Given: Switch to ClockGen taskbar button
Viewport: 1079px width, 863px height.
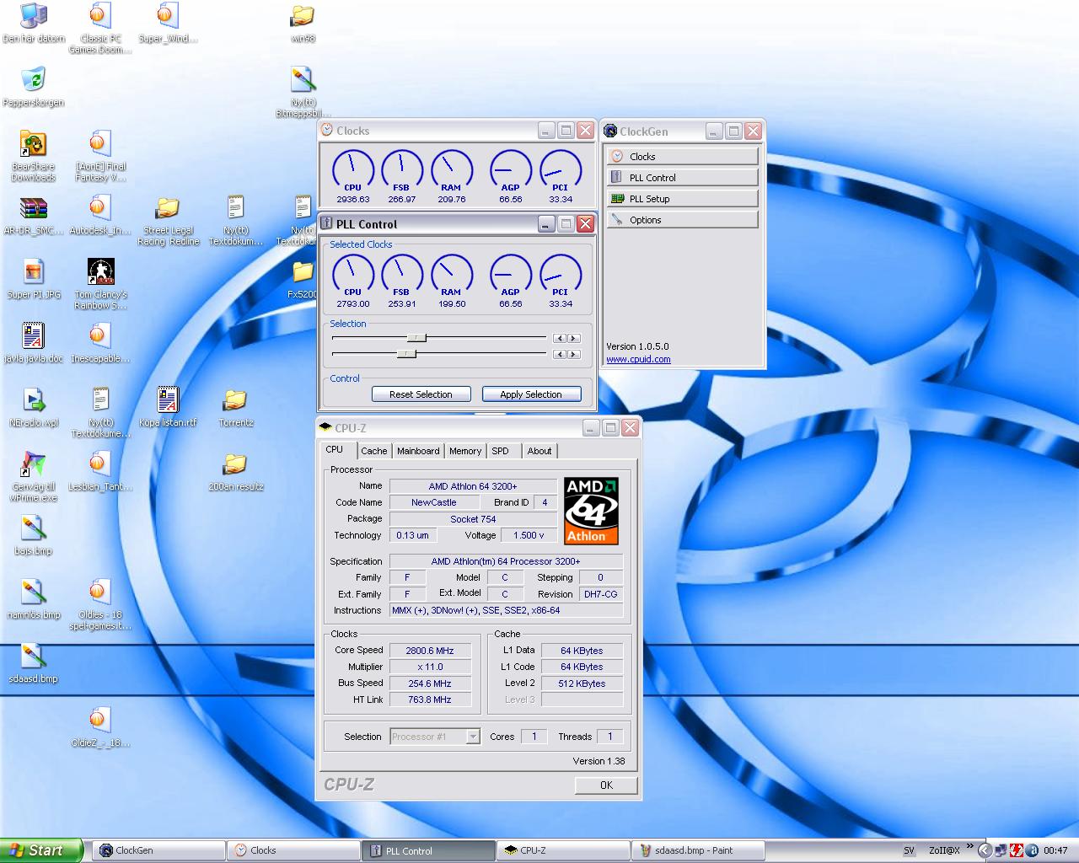Looking at the screenshot, I should (x=158, y=850).
